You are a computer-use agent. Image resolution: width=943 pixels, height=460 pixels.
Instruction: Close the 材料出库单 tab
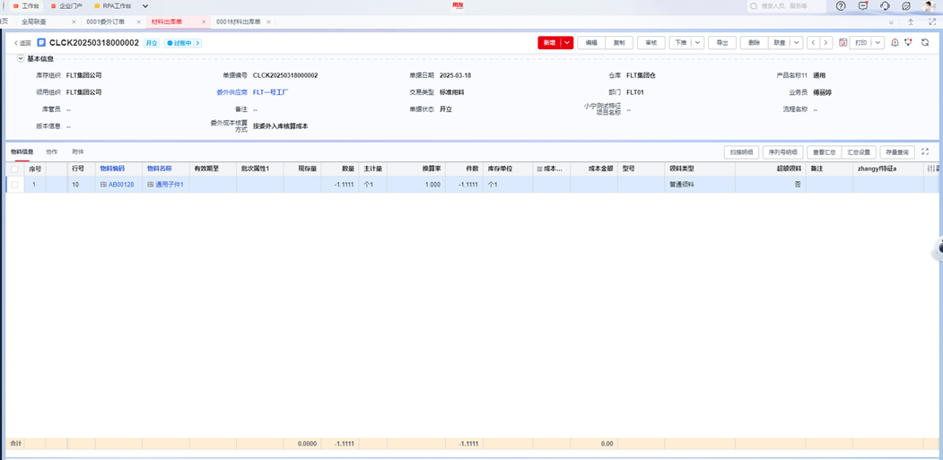[204, 22]
